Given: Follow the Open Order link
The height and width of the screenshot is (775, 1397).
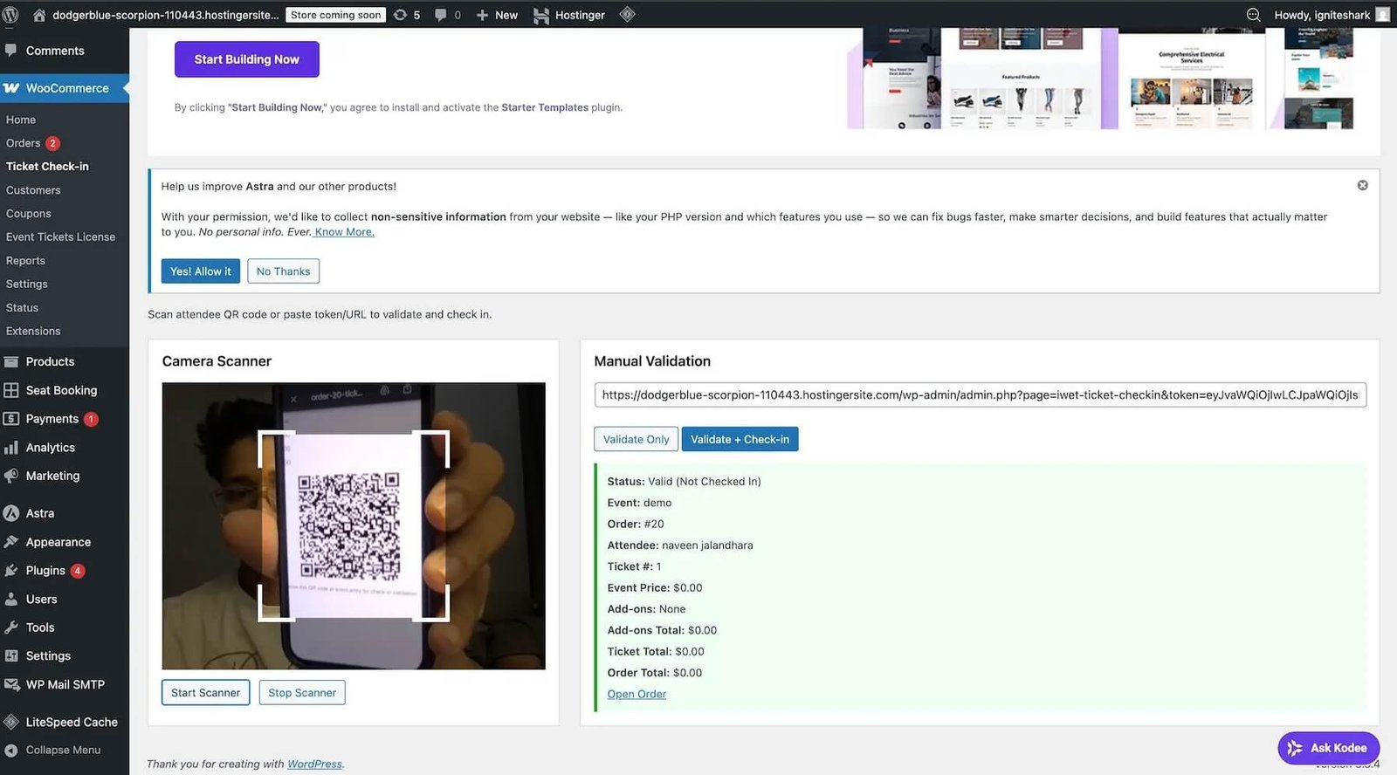Looking at the screenshot, I should point(637,695).
